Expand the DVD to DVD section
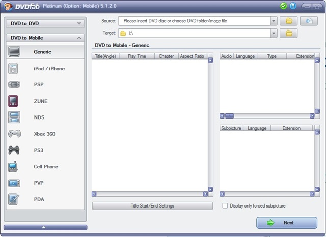The height and width of the screenshot is (237, 326). (45, 23)
